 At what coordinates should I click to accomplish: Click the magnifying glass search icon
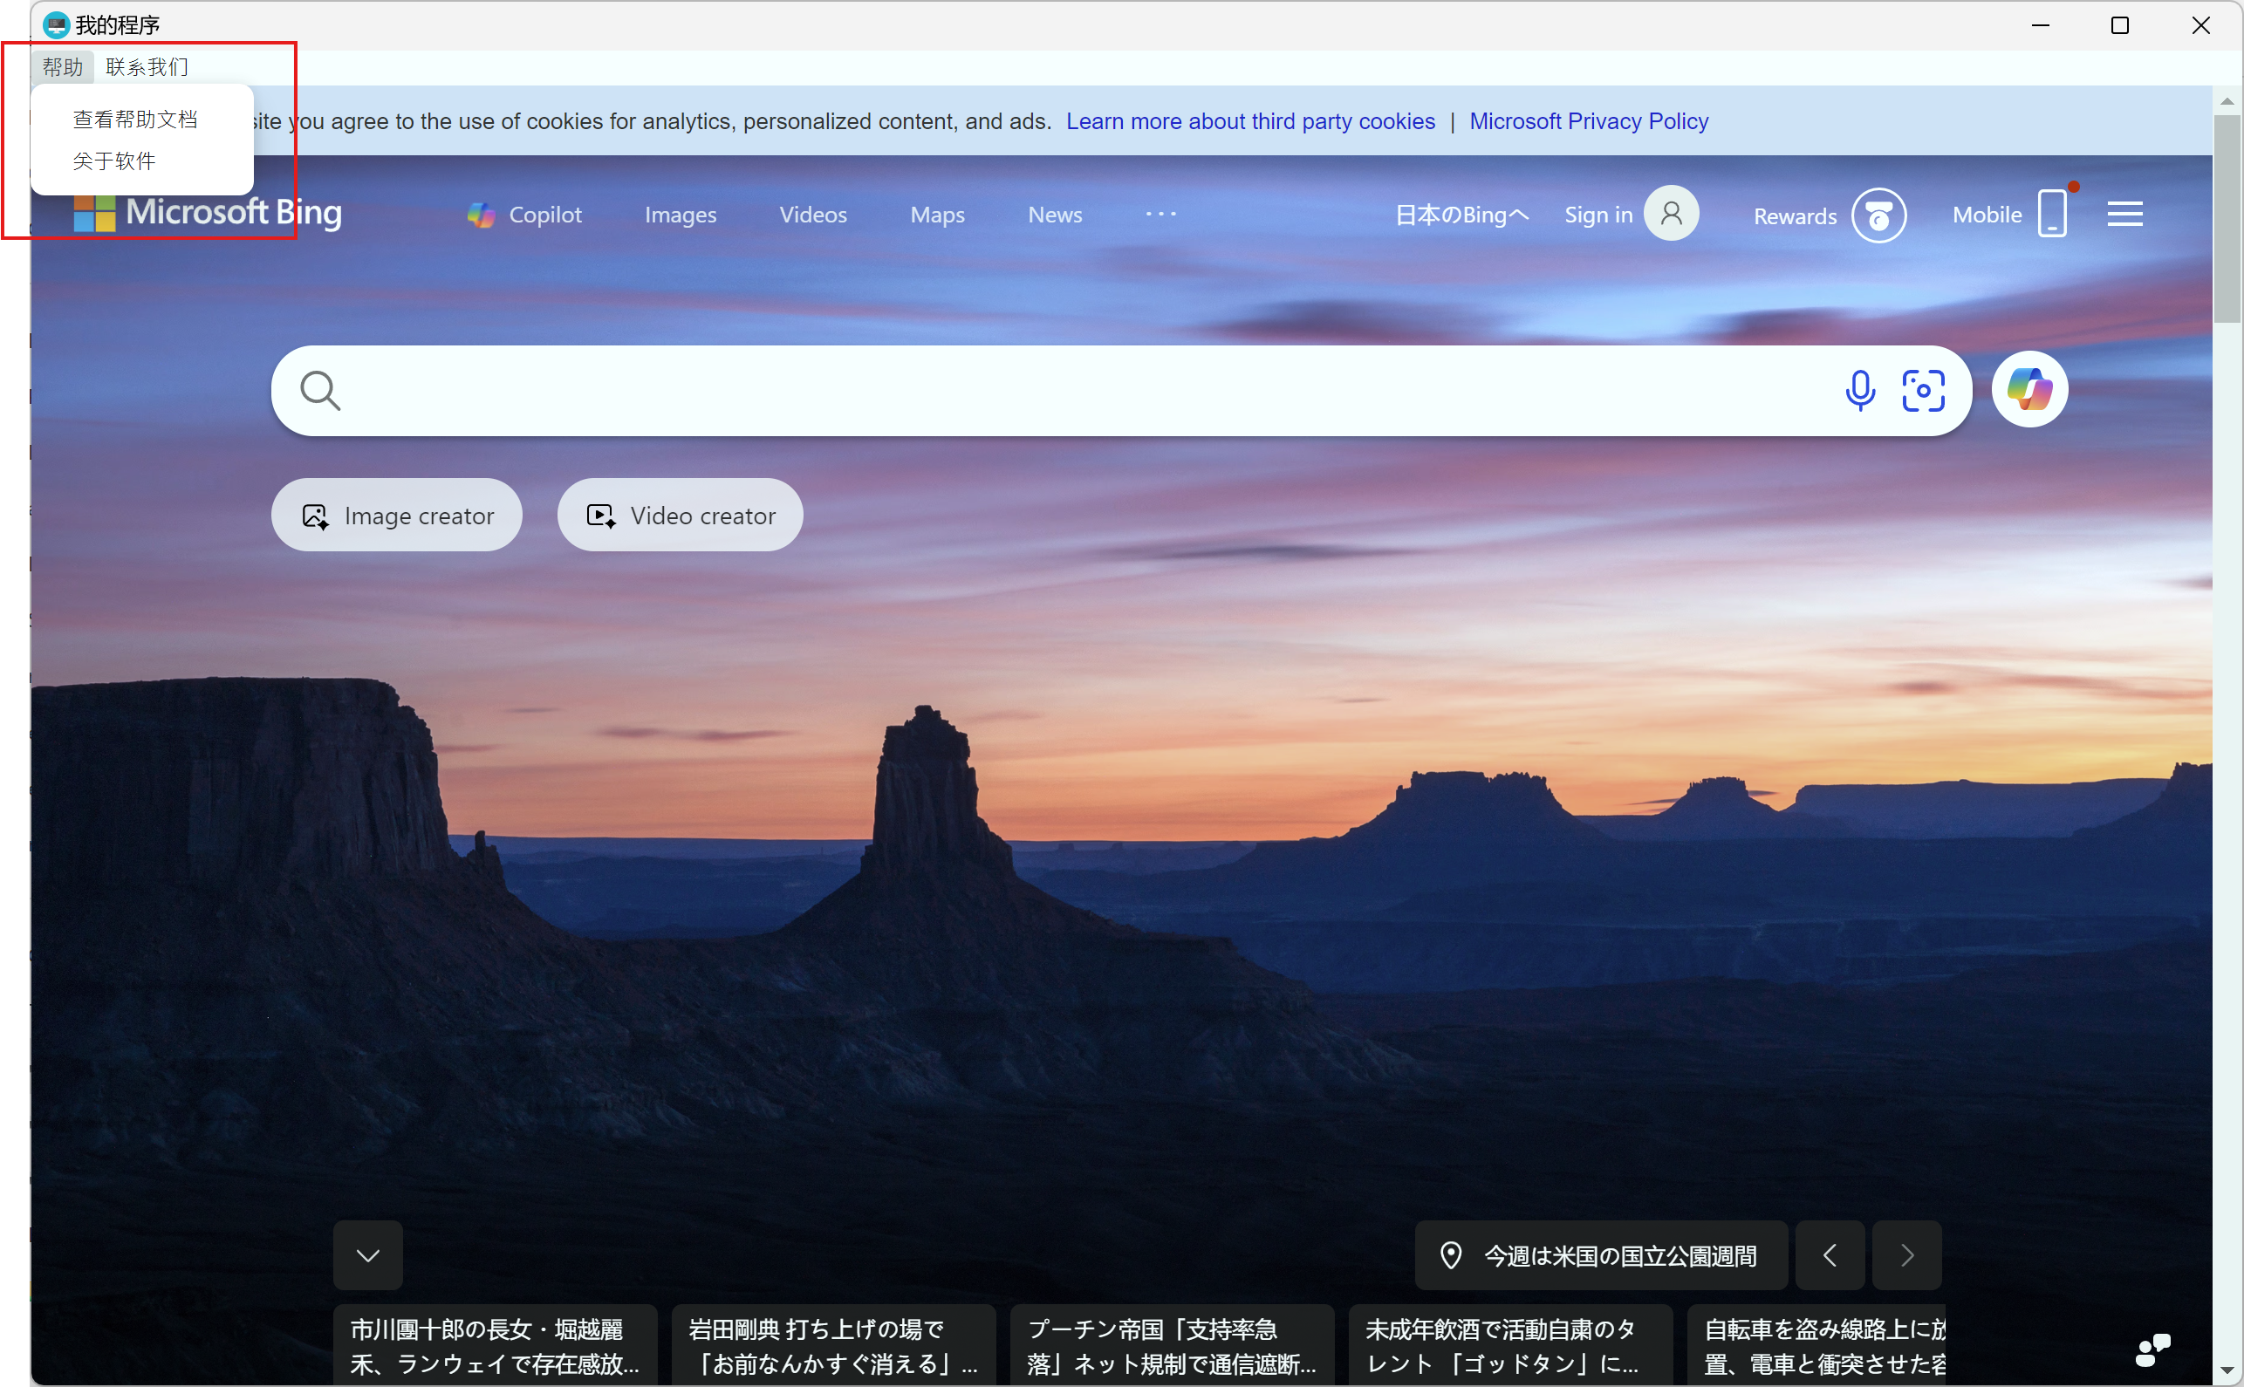(x=320, y=391)
